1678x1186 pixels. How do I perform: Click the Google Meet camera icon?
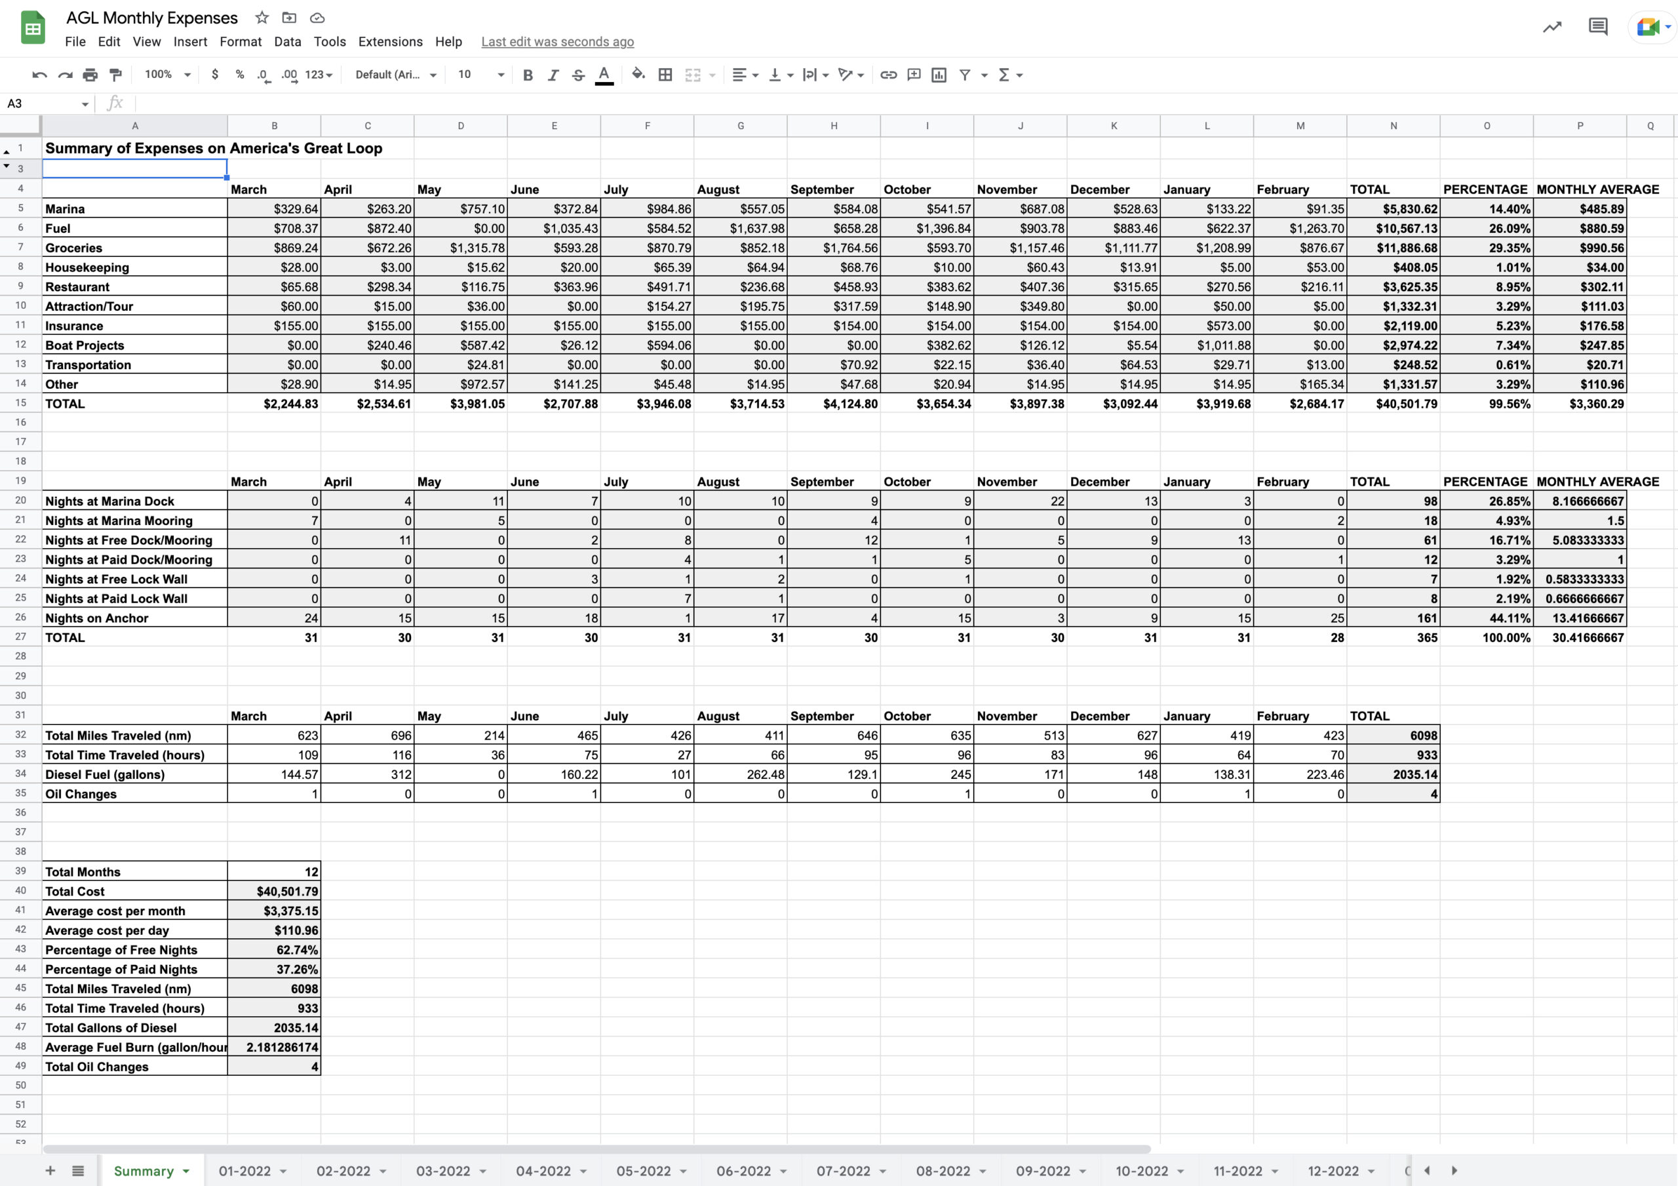click(1647, 27)
